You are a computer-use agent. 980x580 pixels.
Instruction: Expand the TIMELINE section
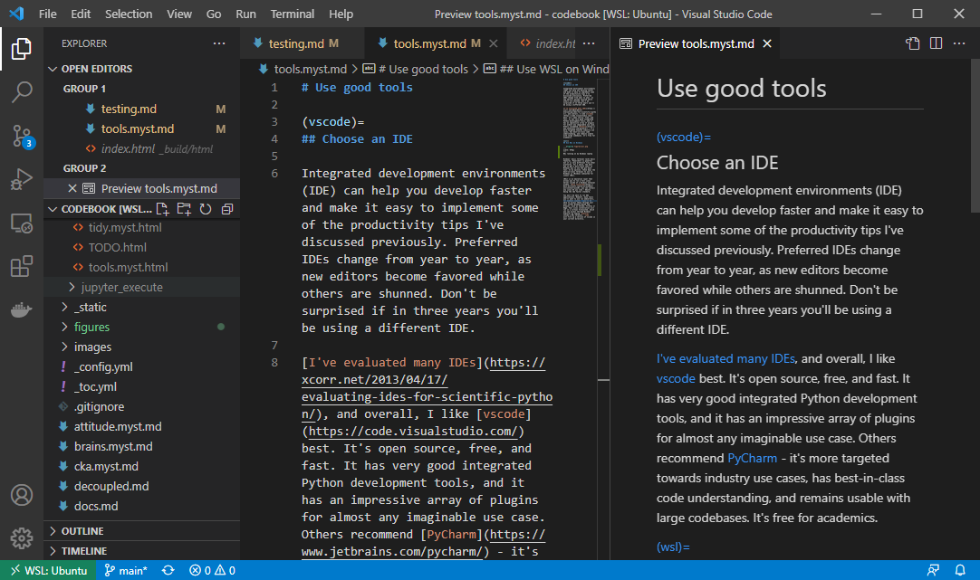tap(142, 551)
